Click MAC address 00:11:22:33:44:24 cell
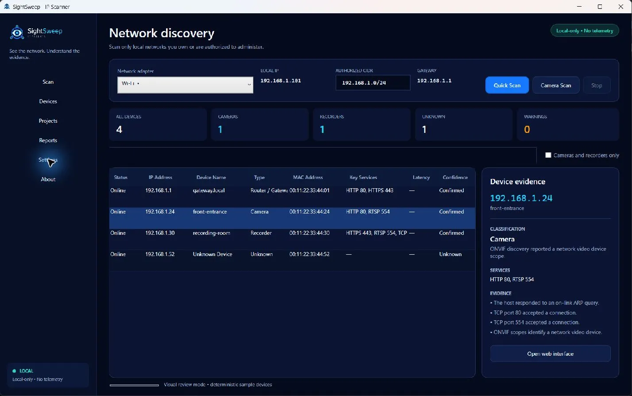 (x=310, y=212)
